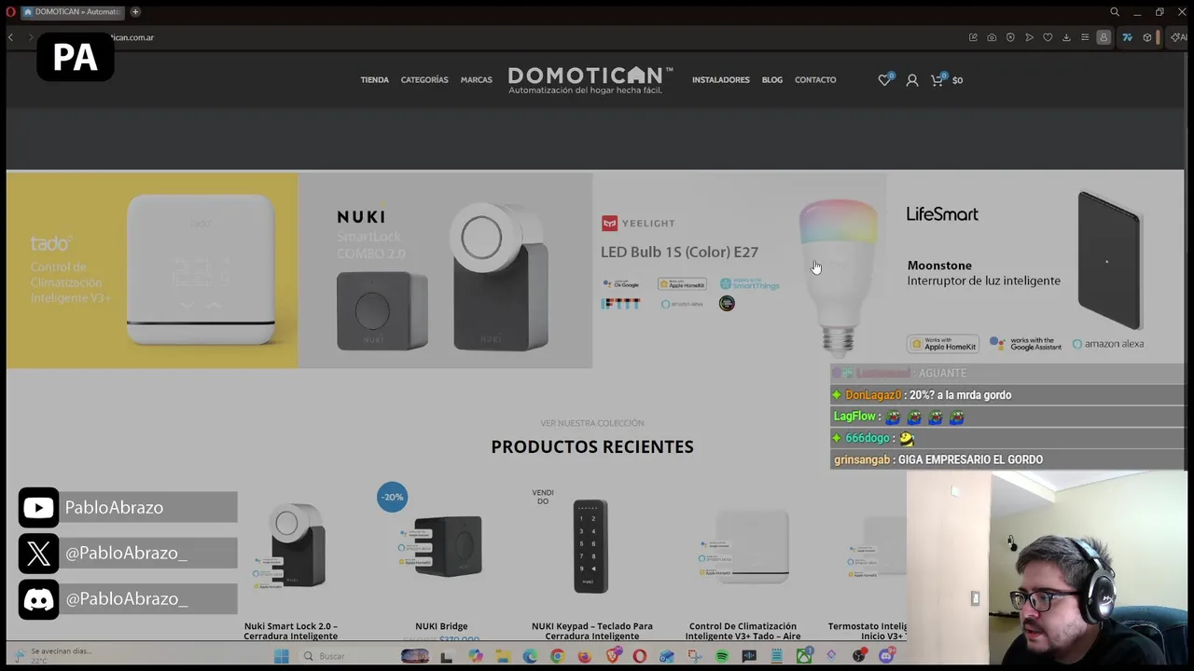The width and height of the screenshot is (1194, 671).
Task: Open the Opera AI assistant button
Action: [x=1178, y=37]
